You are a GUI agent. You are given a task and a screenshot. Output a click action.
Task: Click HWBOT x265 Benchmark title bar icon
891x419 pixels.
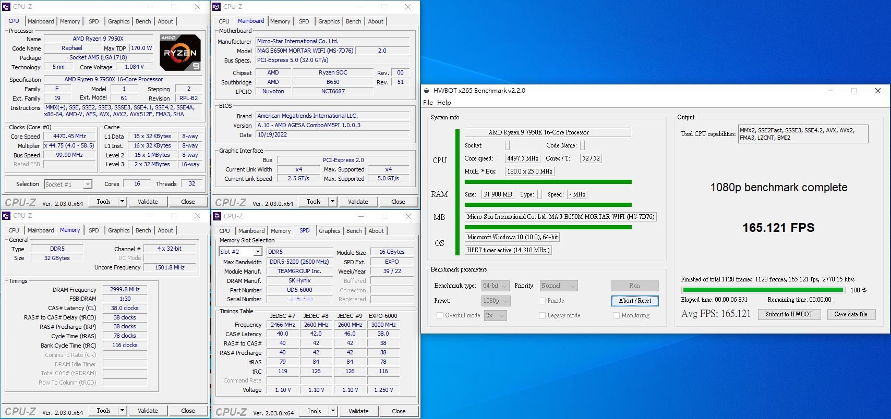pos(427,91)
